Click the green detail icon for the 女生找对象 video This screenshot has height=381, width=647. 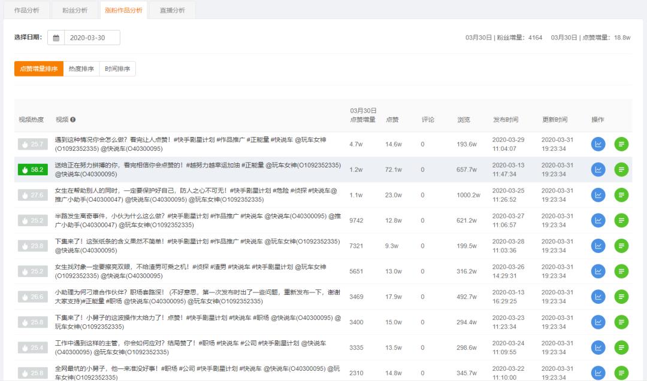tap(621, 270)
